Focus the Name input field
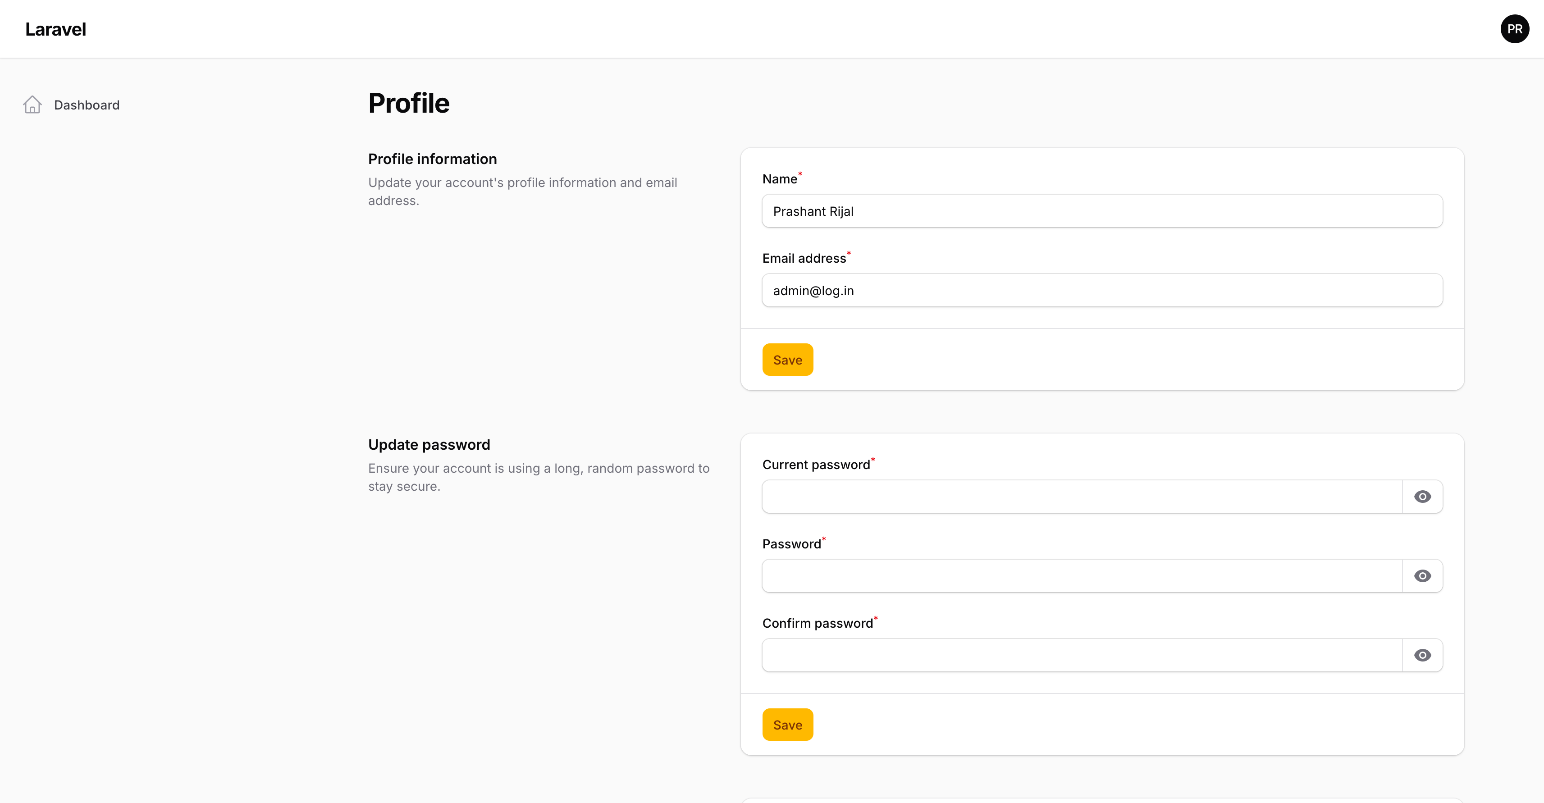The width and height of the screenshot is (1544, 803). (1101, 211)
